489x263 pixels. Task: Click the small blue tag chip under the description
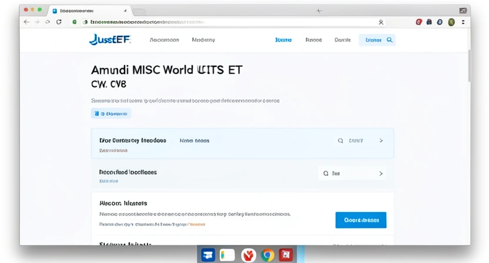pos(111,114)
